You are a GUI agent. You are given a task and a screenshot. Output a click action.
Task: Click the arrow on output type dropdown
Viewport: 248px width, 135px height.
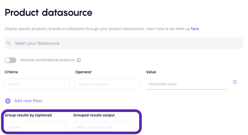tap(133, 127)
